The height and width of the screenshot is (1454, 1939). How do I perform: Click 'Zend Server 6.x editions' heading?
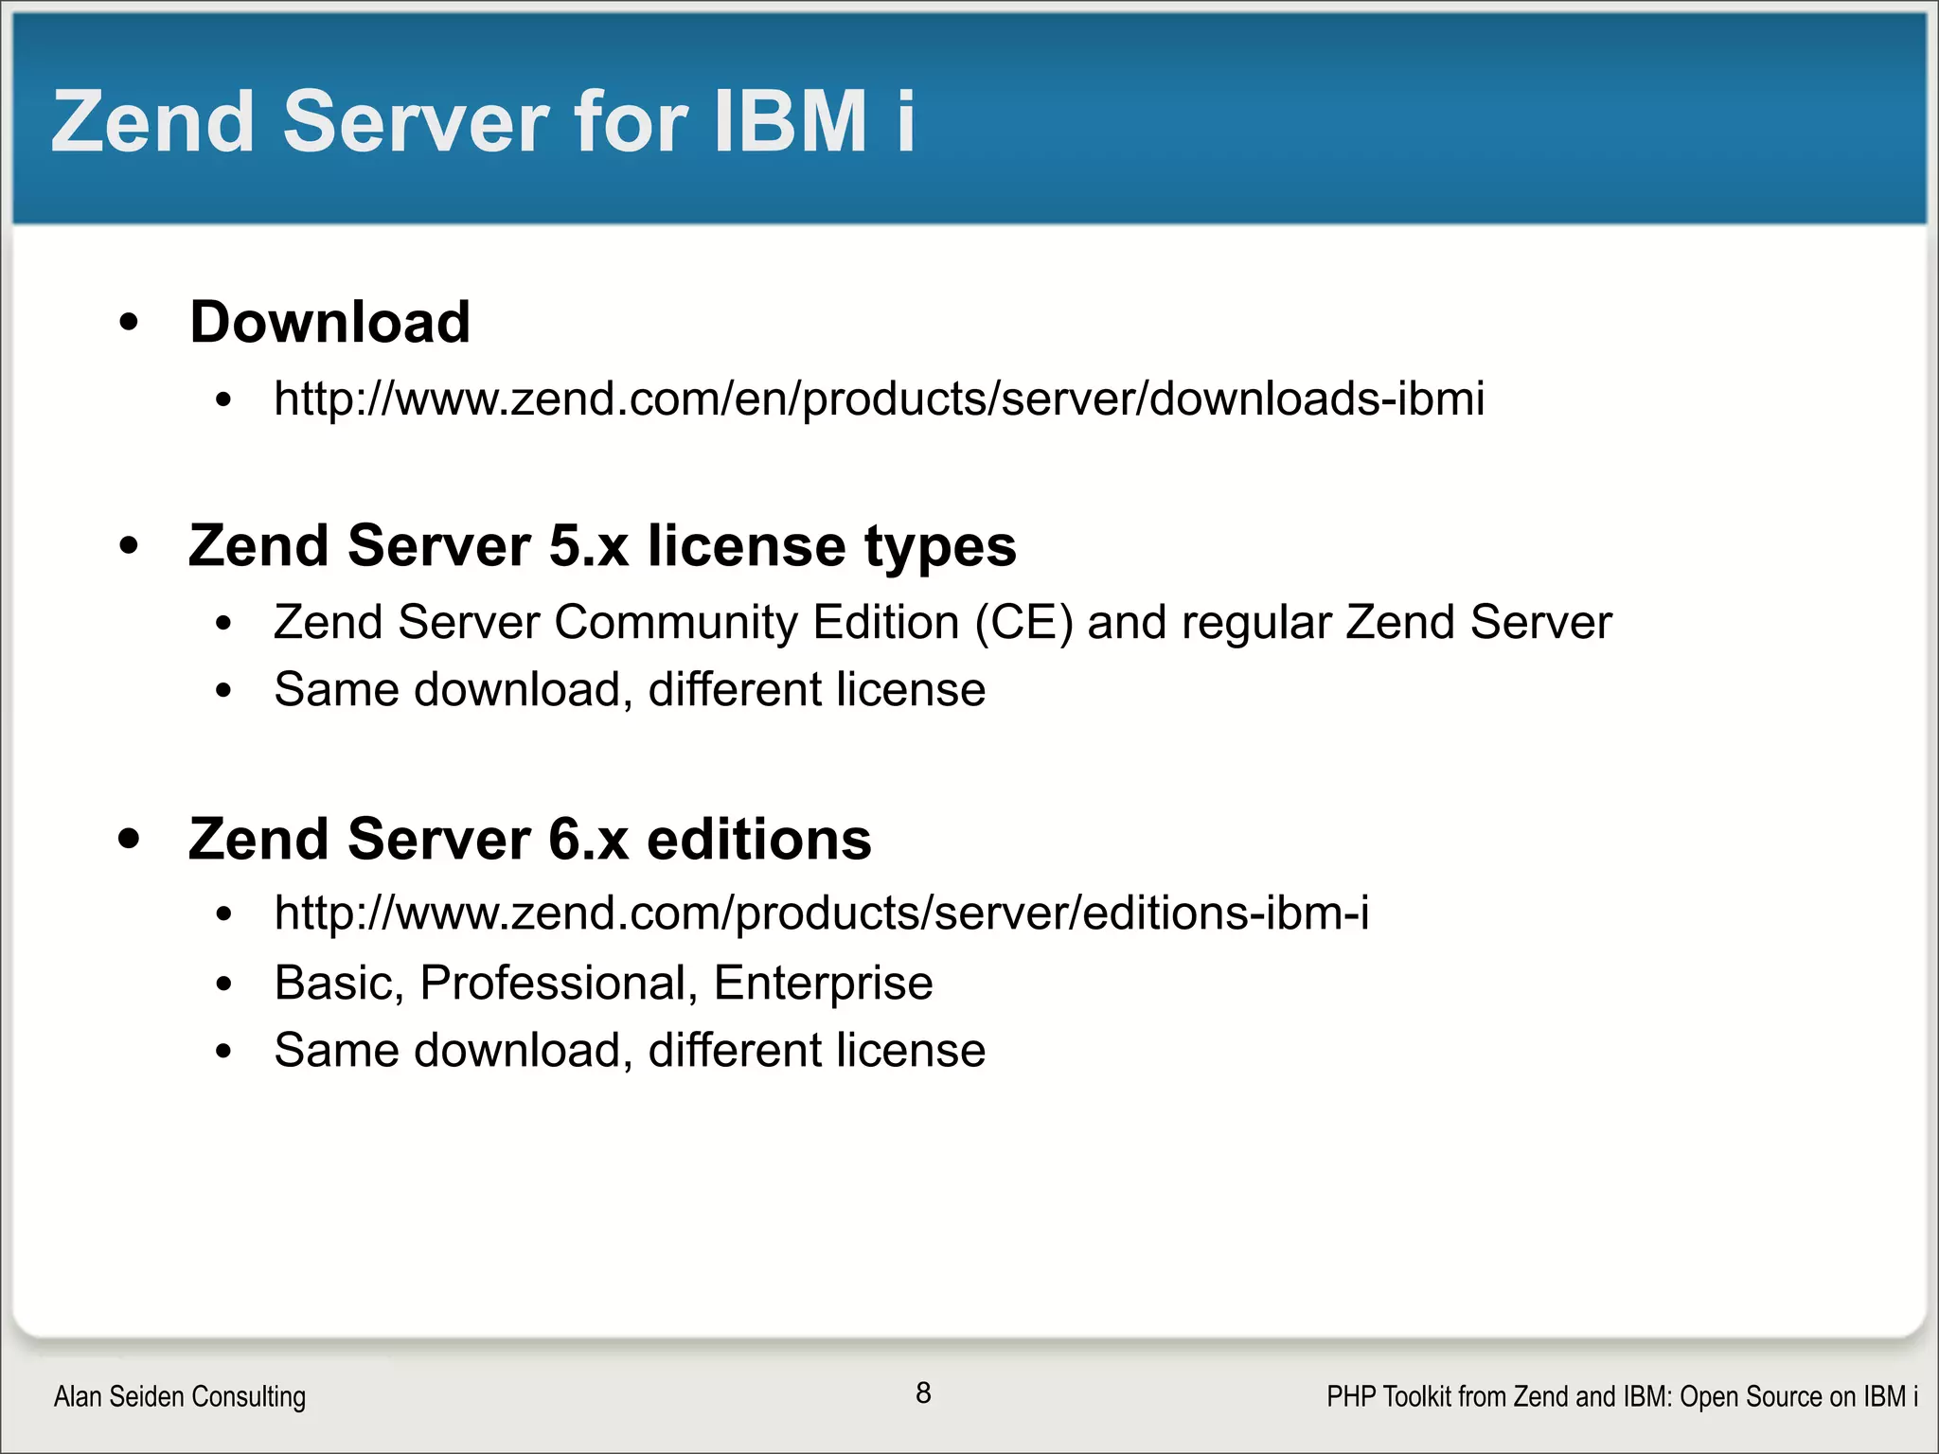[x=529, y=839]
